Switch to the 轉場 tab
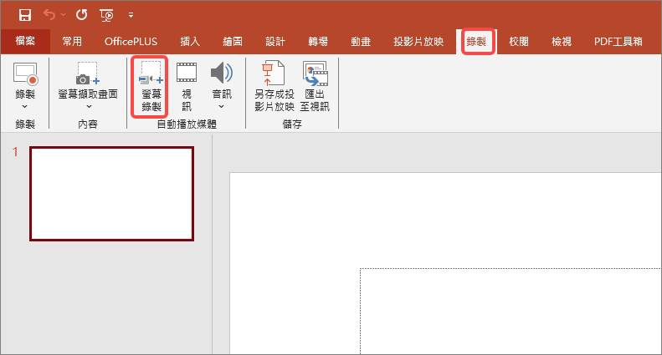Viewport: 662px width, 355px height. click(x=318, y=41)
